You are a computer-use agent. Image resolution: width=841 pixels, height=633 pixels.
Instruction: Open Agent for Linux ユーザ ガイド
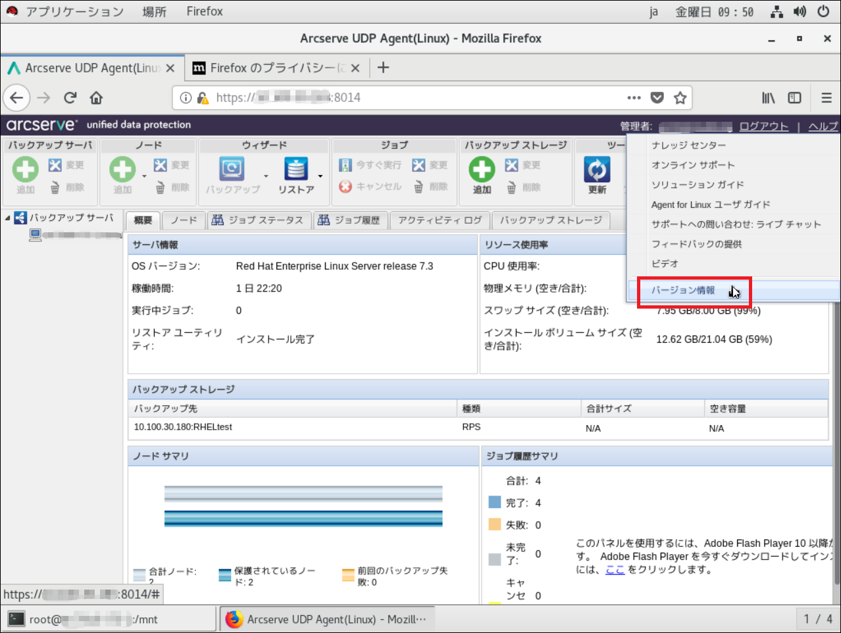pyautogui.click(x=711, y=205)
